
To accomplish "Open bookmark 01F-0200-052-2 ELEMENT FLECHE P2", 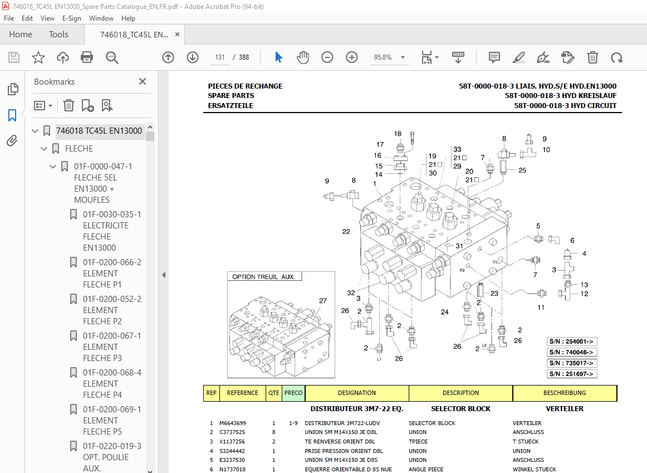I will [x=112, y=310].
